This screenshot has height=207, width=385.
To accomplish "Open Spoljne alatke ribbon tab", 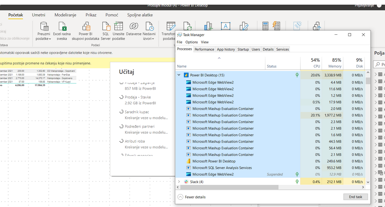I will 140,15.
